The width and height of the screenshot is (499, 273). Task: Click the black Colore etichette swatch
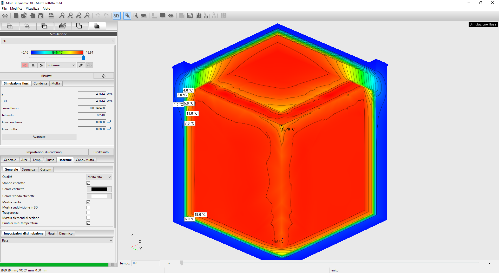[x=99, y=189]
